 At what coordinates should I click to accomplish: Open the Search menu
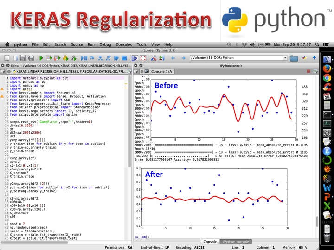[x=60, y=44]
